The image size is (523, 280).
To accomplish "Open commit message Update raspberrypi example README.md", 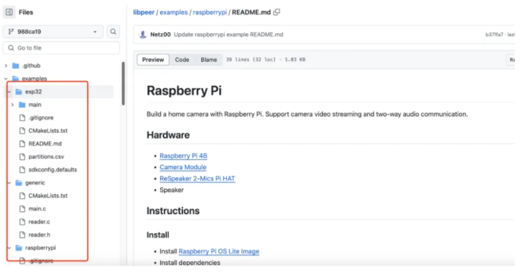I will pos(228,34).
